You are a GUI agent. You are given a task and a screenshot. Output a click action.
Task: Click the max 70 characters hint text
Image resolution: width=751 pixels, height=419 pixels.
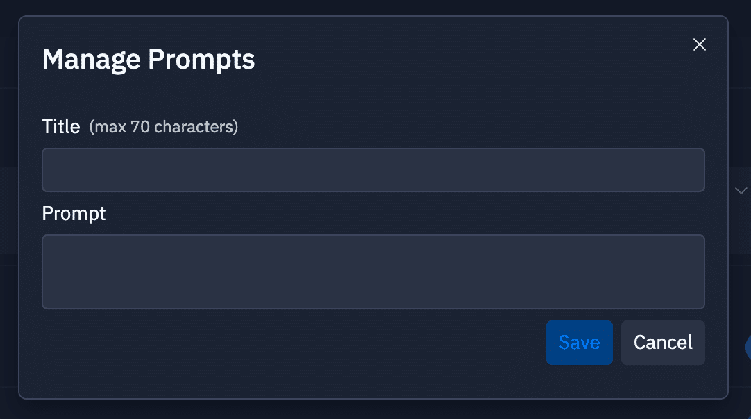click(164, 127)
